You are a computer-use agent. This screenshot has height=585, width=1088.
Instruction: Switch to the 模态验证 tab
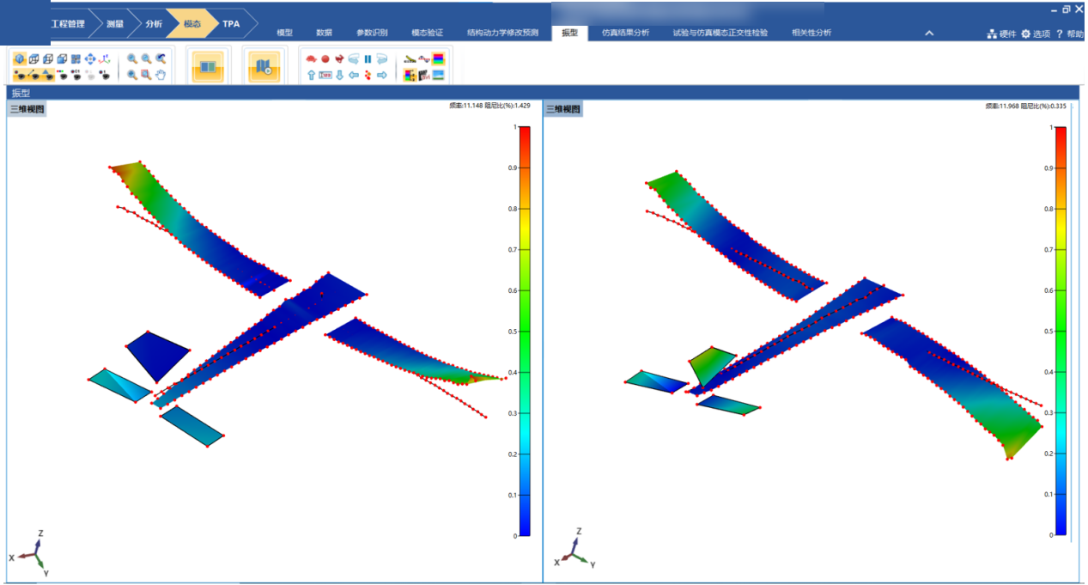427,33
